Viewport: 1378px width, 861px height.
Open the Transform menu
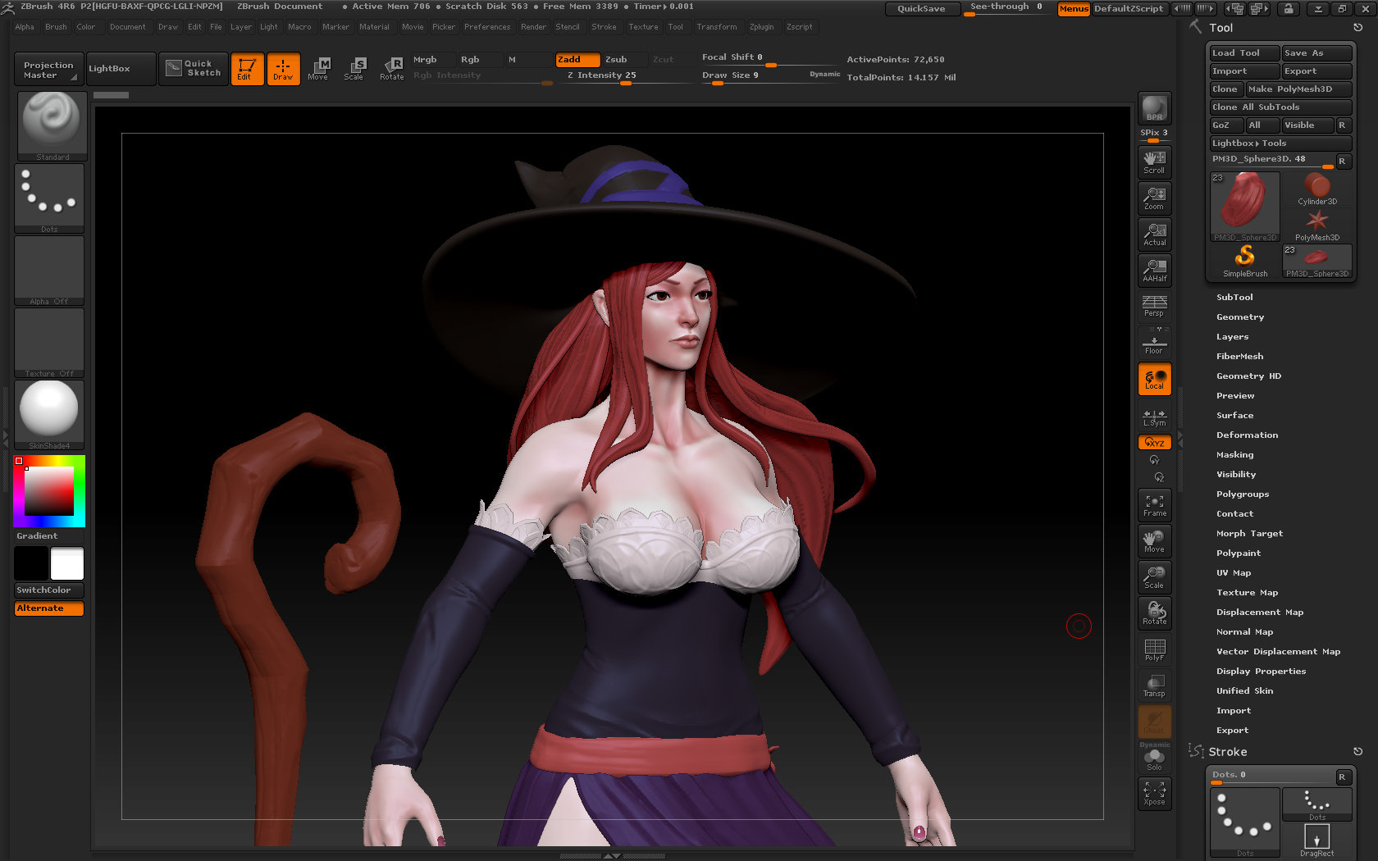(717, 27)
